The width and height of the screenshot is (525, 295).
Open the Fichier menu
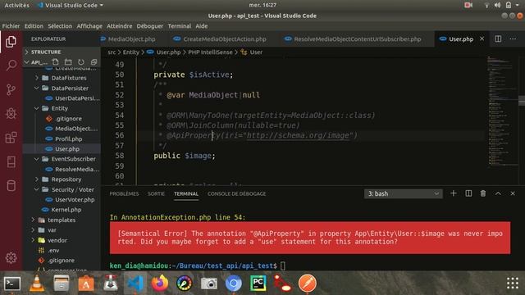[x=11, y=25]
